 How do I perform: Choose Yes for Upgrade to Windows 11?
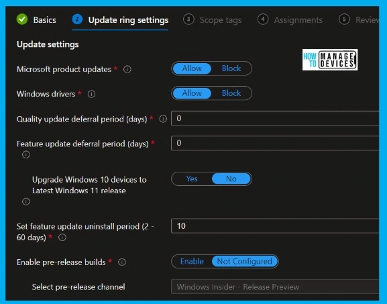point(192,179)
